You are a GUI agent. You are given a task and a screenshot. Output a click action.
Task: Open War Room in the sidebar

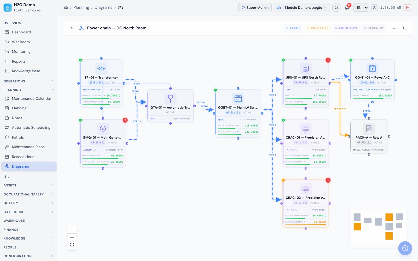[29, 42]
